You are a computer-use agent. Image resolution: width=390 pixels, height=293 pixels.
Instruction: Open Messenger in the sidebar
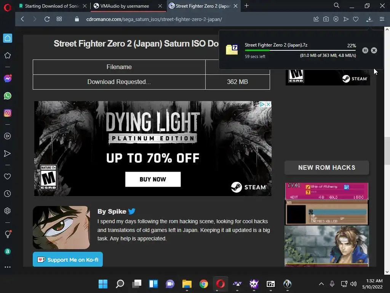click(x=8, y=79)
